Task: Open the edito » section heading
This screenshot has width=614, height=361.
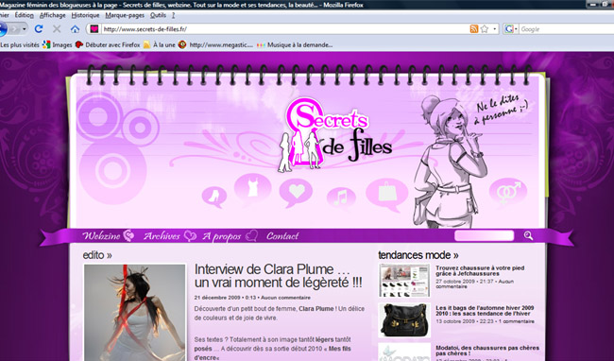Action: pyautogui.click(x=97, y=255)
